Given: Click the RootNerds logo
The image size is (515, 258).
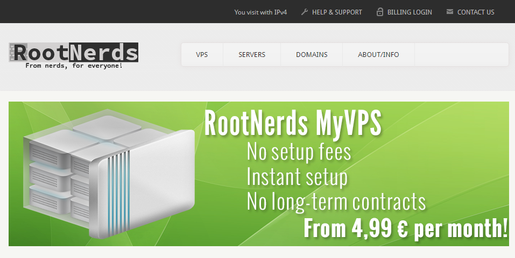Looking at the screenshot, I should click(x=74, y=56).
